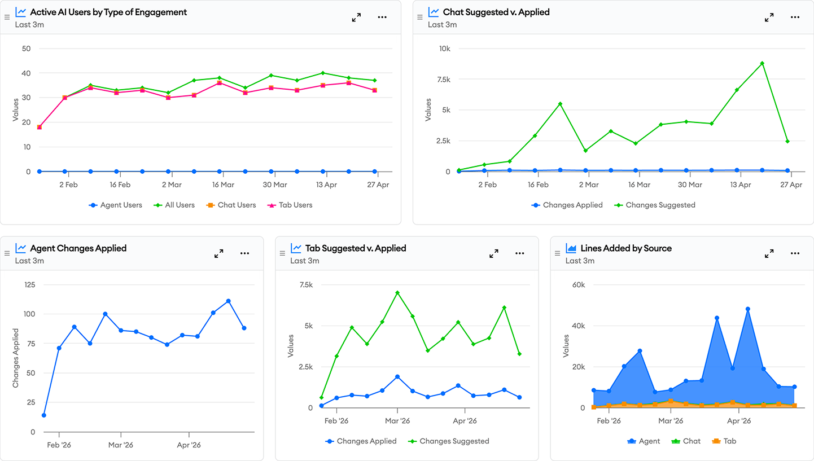The width and height of the screenshot is (814, 461).
Task: Click Mar '26 label on Agent Changes axis
Action: click(x=121, y=445)
